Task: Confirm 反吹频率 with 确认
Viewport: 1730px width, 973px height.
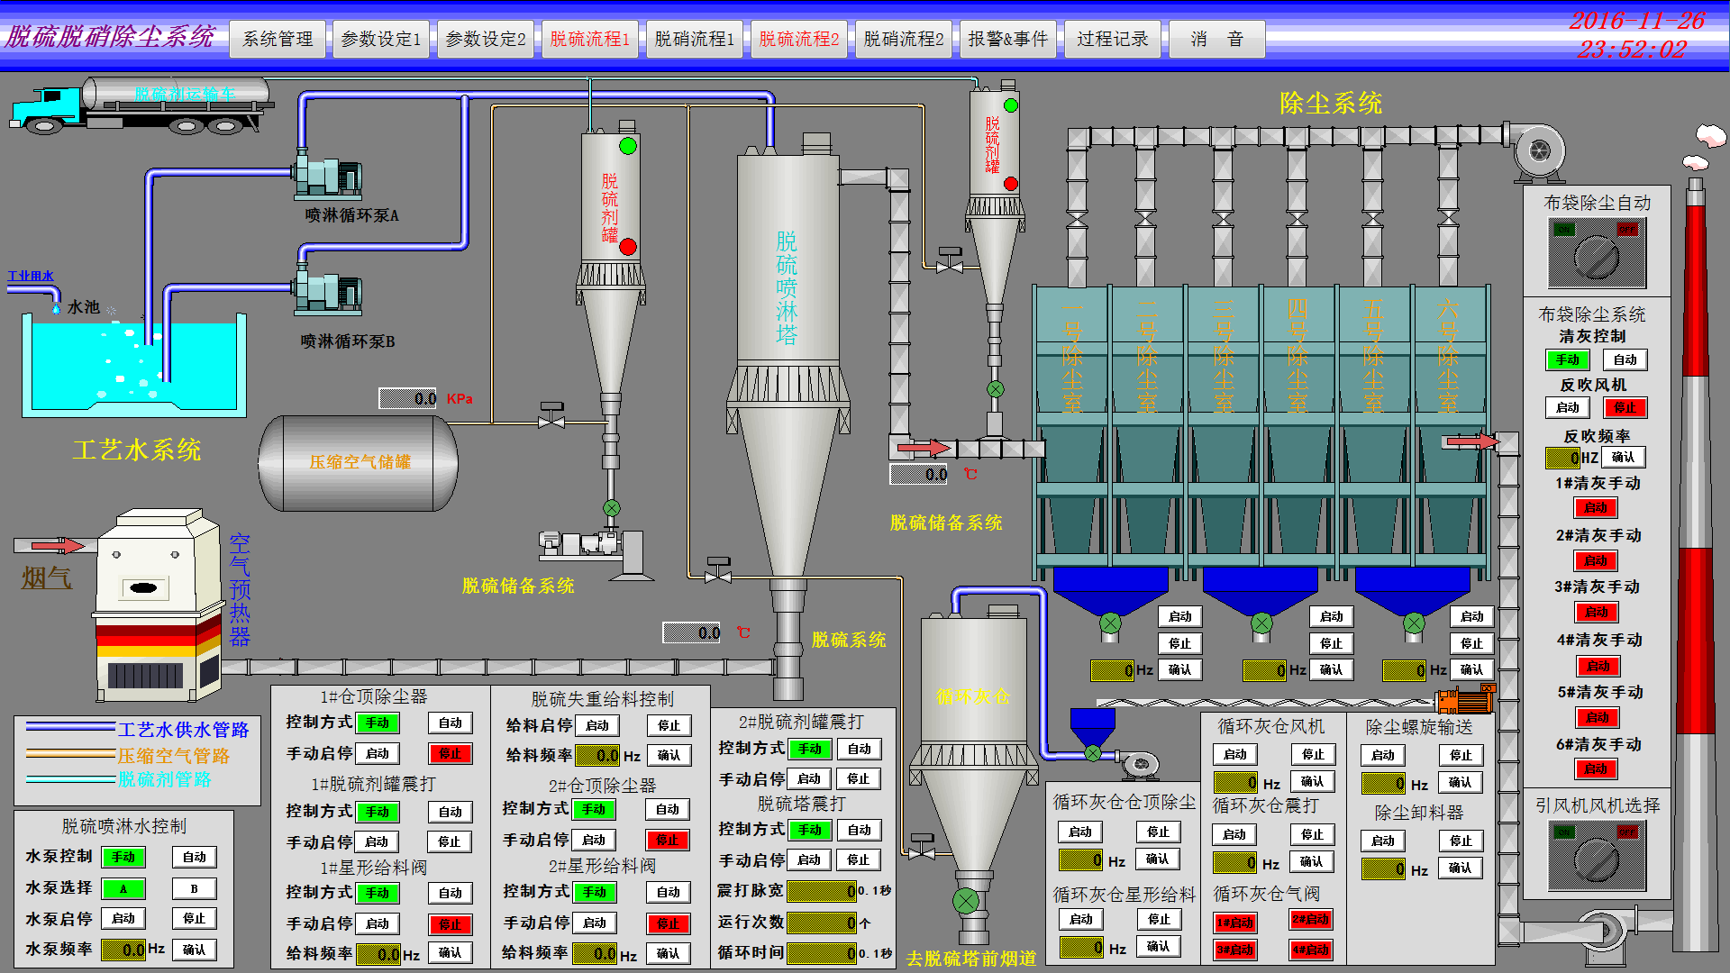Action: tap(1623, 457)
